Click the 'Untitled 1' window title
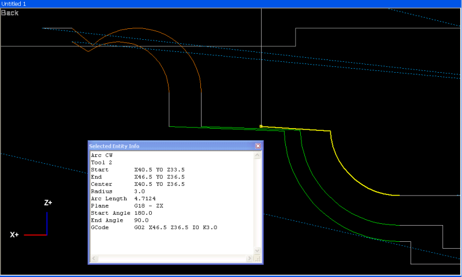 click(x=13, y=4)
